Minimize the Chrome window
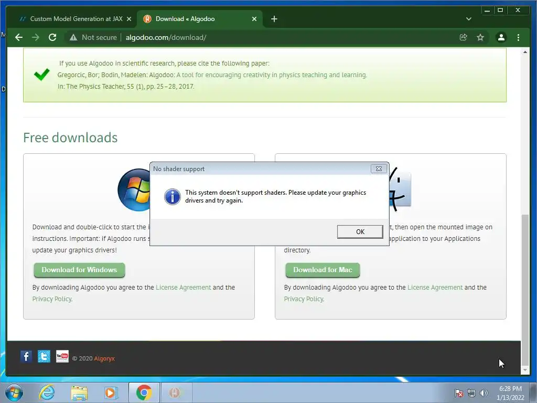 (x=487, y=10)
